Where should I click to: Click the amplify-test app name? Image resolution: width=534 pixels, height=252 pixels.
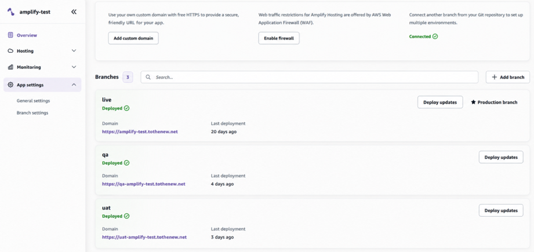point(34,12)
